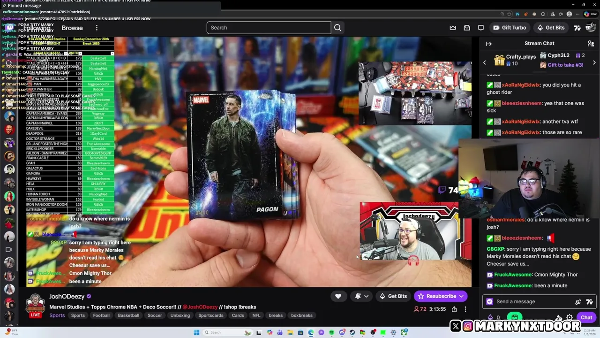The image size is (600, 338).
Task: Click Get Bits in top navigation
Action: 551,28
